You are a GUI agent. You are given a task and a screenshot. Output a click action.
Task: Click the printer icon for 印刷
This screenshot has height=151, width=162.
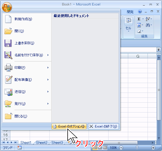coord(8,68)
